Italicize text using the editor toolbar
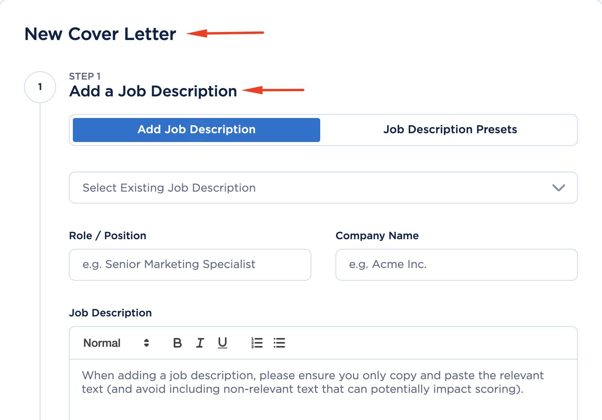This screenshot has height=420, width=602. coord(200,343)
